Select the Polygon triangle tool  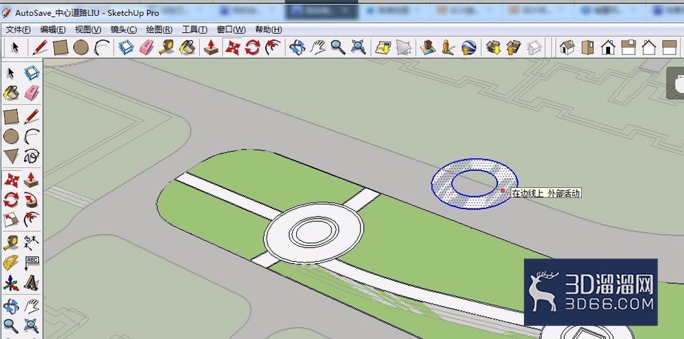pyautogui.click(x=11, y=156)
